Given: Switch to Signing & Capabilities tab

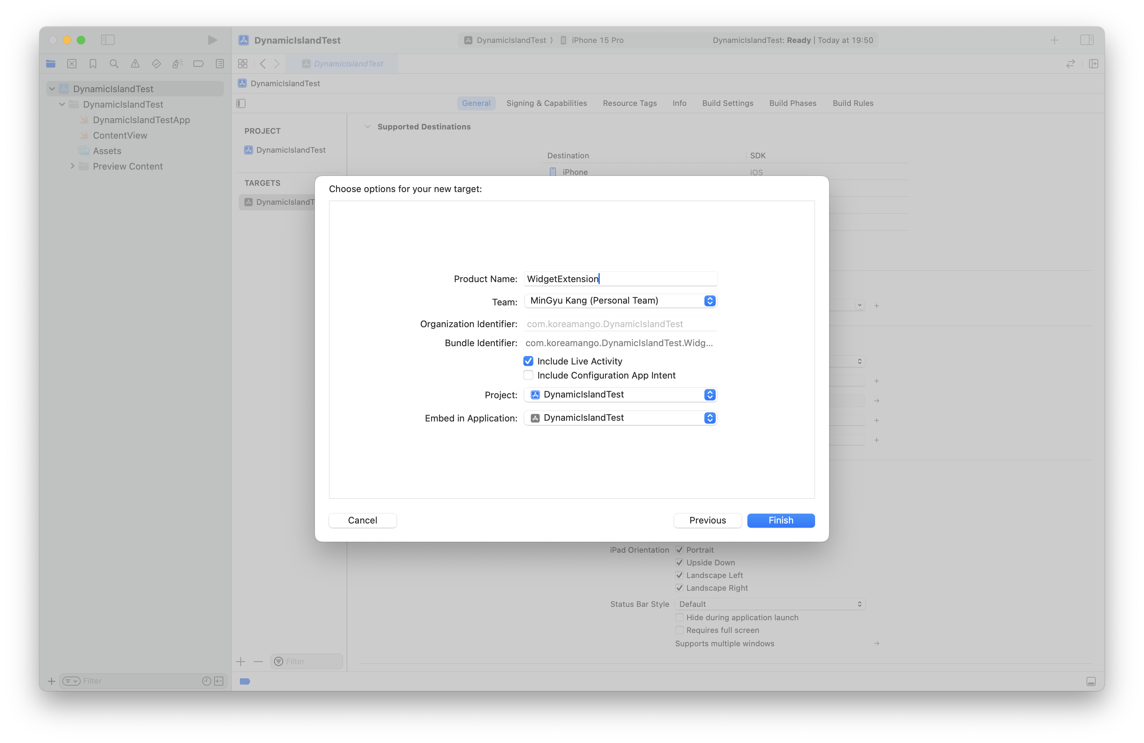Looking at the screenshot, I should coord(546,103).
